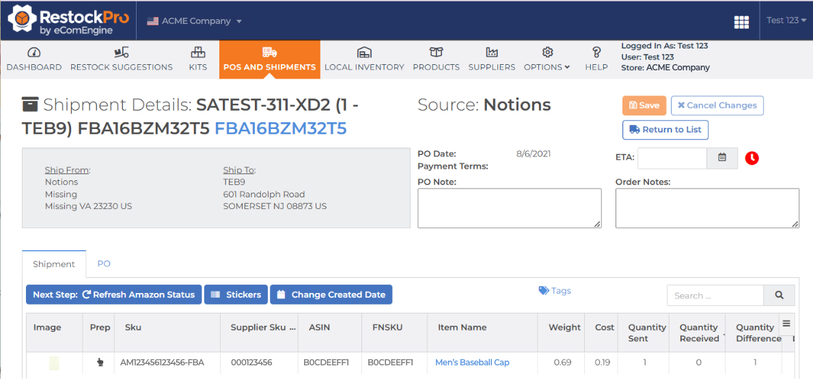The image size is (813, 379).
Task: Select the Shipment tab
Action: point(54,264)
